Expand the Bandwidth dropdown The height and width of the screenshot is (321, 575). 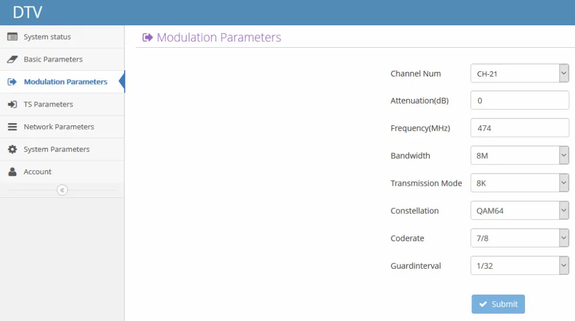[520, 155]
